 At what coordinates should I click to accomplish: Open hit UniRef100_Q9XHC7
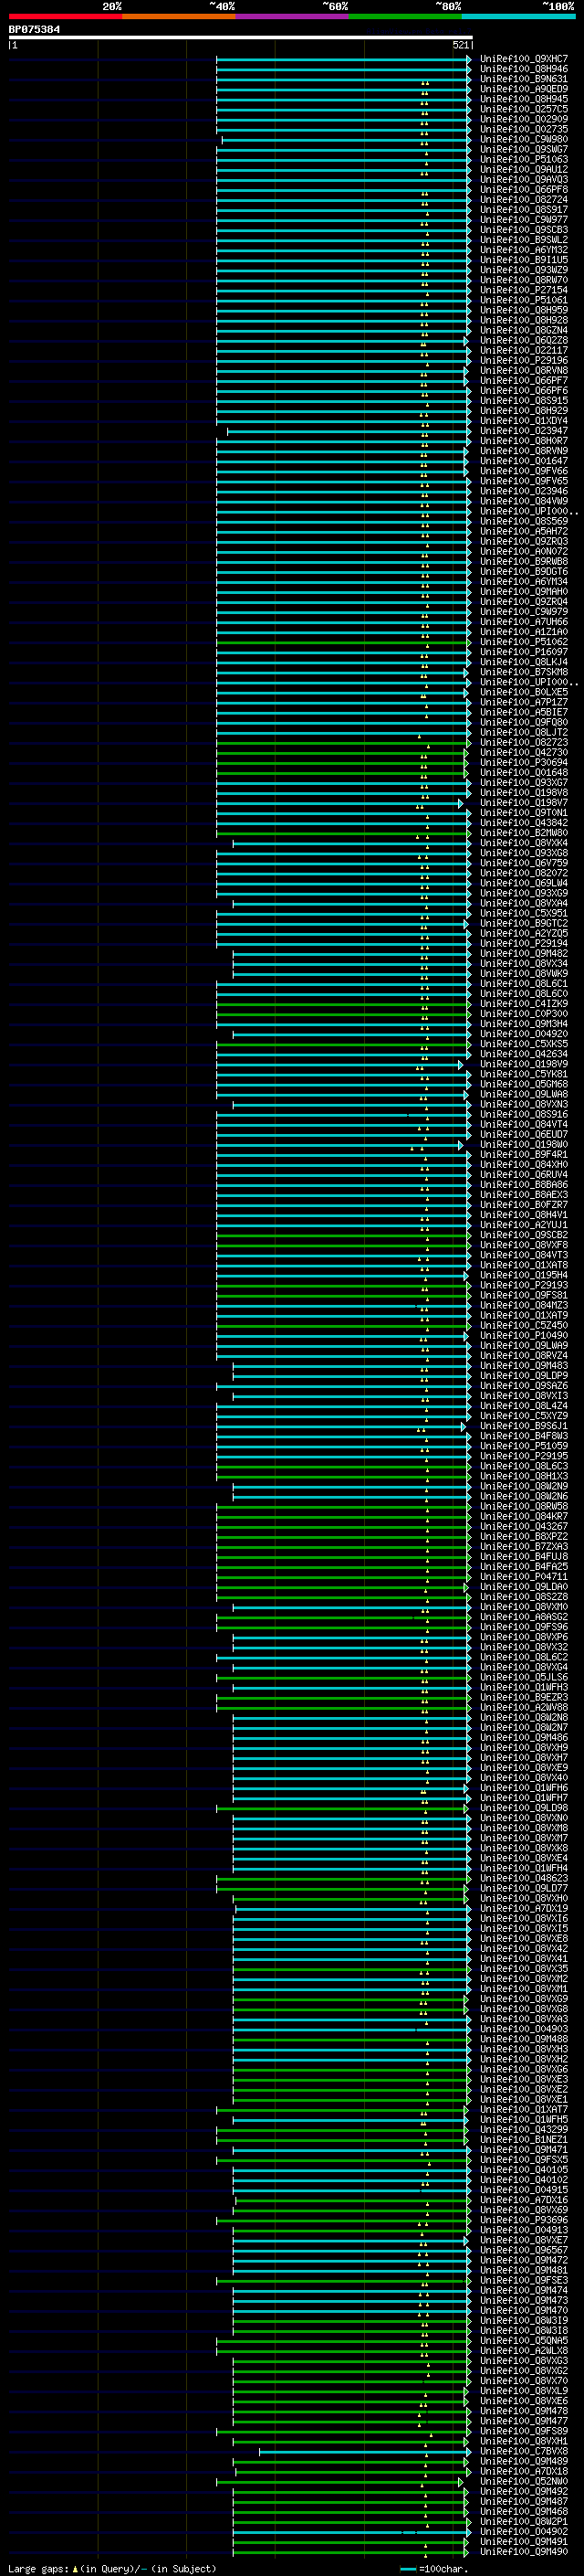[x=524, y=59]
